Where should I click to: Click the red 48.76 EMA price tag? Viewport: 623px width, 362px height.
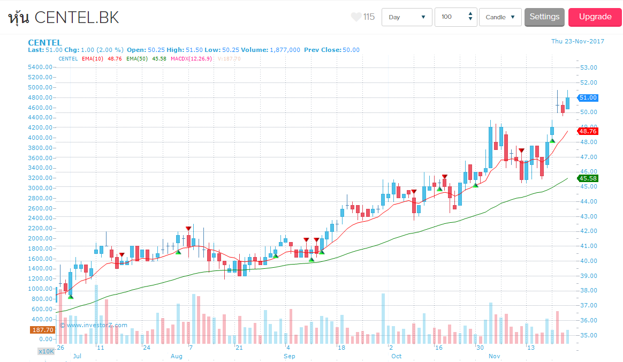click(x=588, y=131)
